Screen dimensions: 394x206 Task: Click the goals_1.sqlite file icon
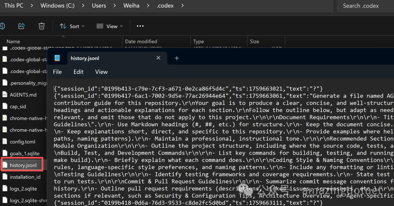click(4, 153)
